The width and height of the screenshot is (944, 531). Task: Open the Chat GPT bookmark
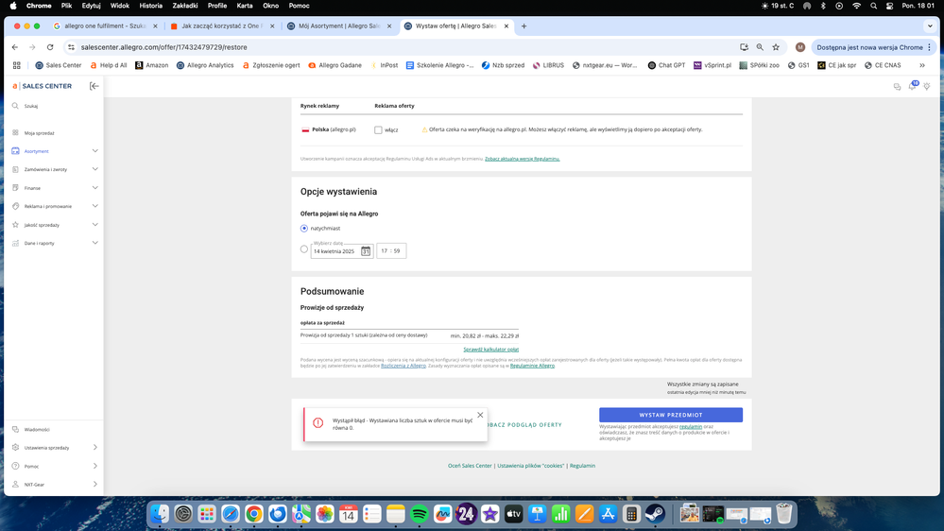[x=666, y=65]
